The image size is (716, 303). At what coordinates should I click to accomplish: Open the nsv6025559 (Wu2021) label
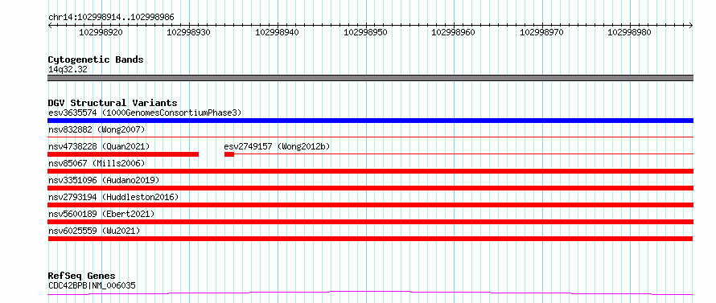94,231
